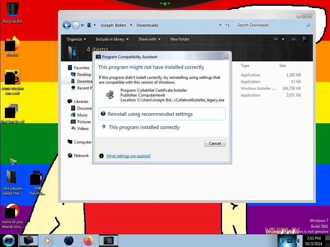
Task: Choose This program installed correctly
Action: point(162,127)
